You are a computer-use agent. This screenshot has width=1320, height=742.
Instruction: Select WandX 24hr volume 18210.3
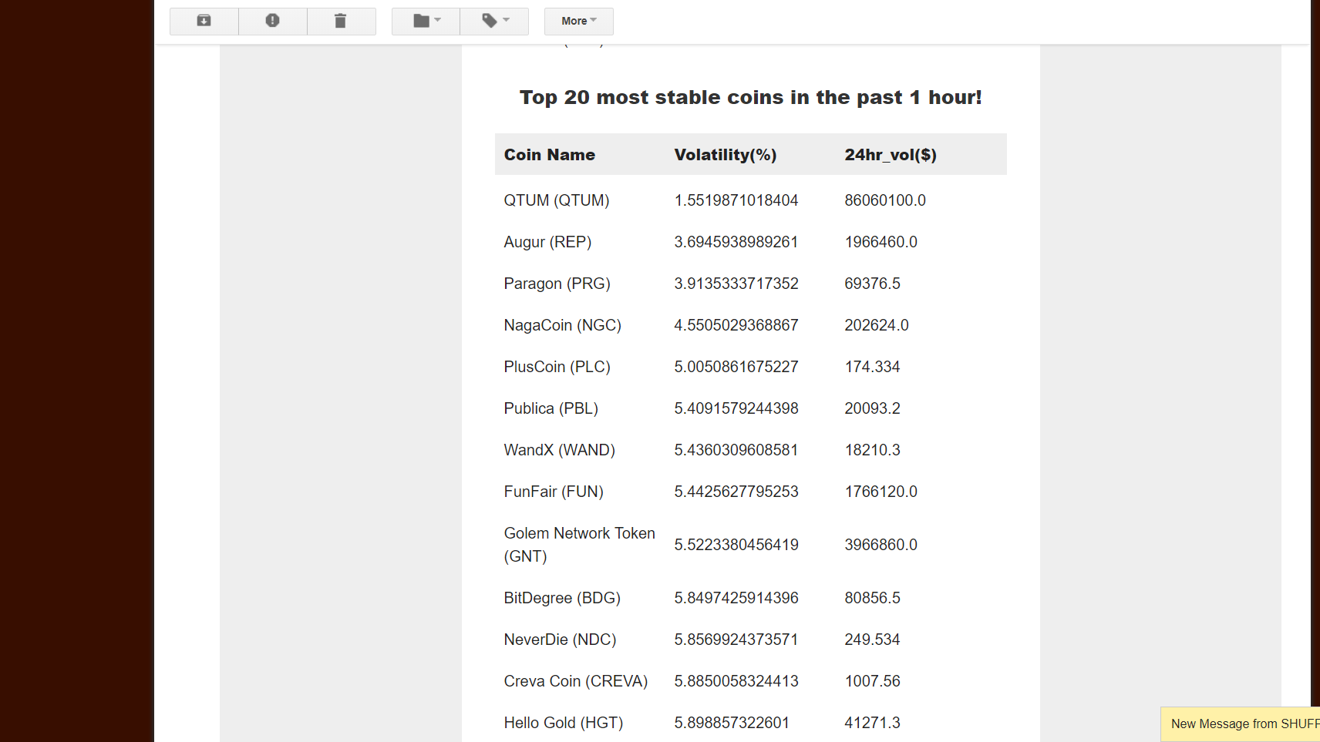pos(873,450)
